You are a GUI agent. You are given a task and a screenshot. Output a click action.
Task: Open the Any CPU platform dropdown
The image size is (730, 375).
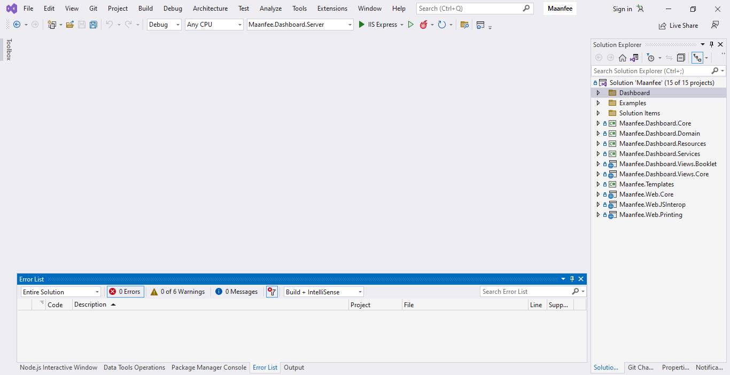214,25
